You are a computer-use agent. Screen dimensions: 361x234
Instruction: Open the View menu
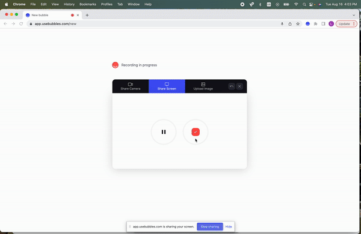click(55, 4)
